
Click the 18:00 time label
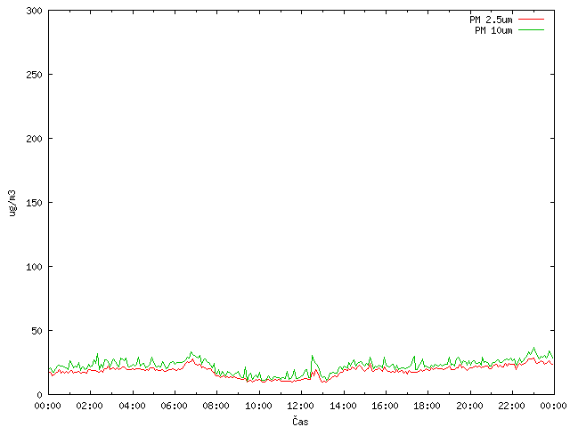click(x=427, y=406)
